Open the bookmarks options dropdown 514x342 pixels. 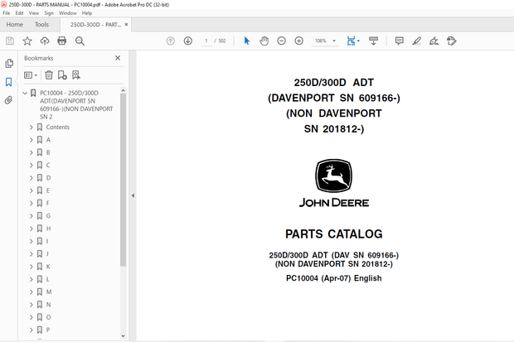point(31,75)
